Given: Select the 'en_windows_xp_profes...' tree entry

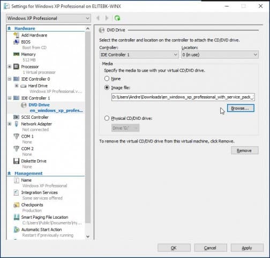Looking at the screenshot, I should click(56, 110).
